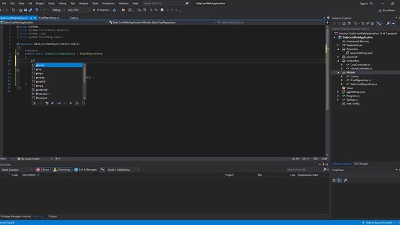Image resolution: width=400 pixels, height=225 pixels.
Task: Switch to the Cost.cs editor tab
Action: pos(74,18)
